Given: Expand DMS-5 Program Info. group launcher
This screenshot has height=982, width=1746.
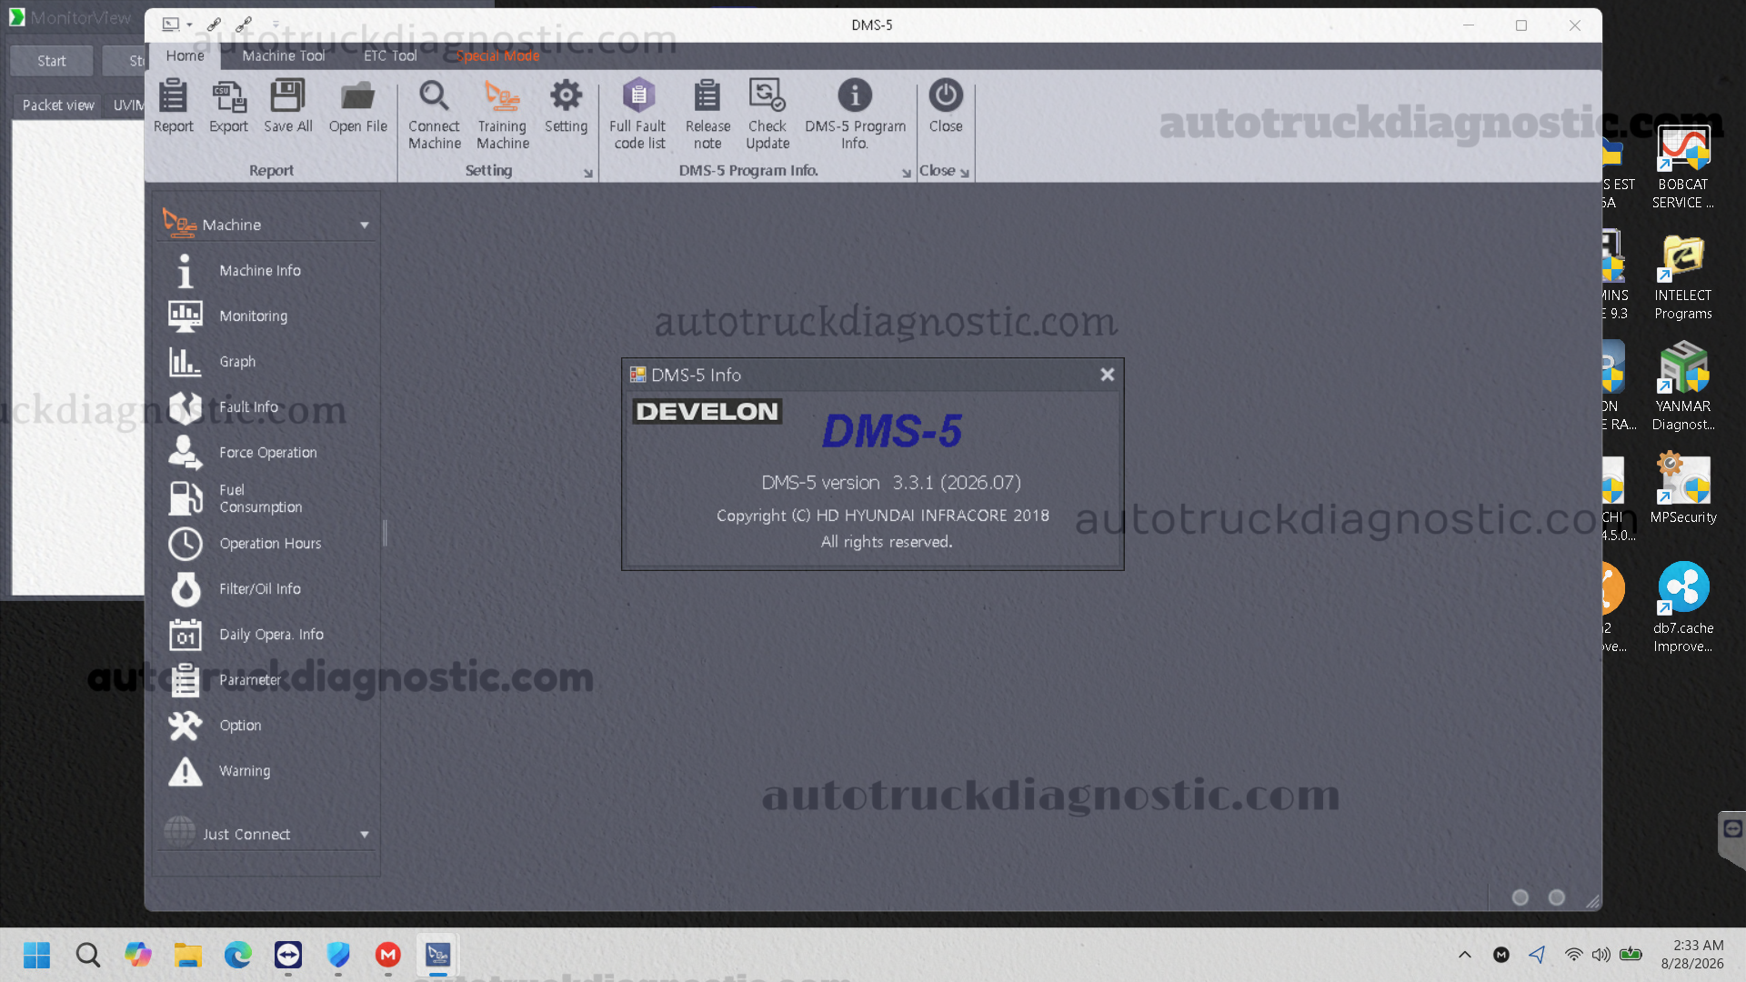Looking at the screenshot, I should pos(907,173).
